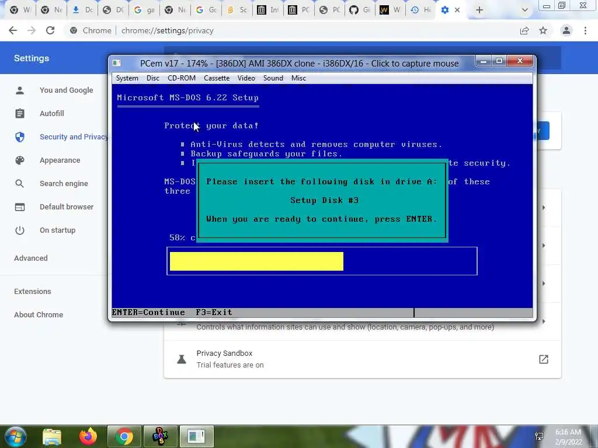Launch Firefox from the taskbar
This screenshot has width=598, height=448.
coord(88,436)
